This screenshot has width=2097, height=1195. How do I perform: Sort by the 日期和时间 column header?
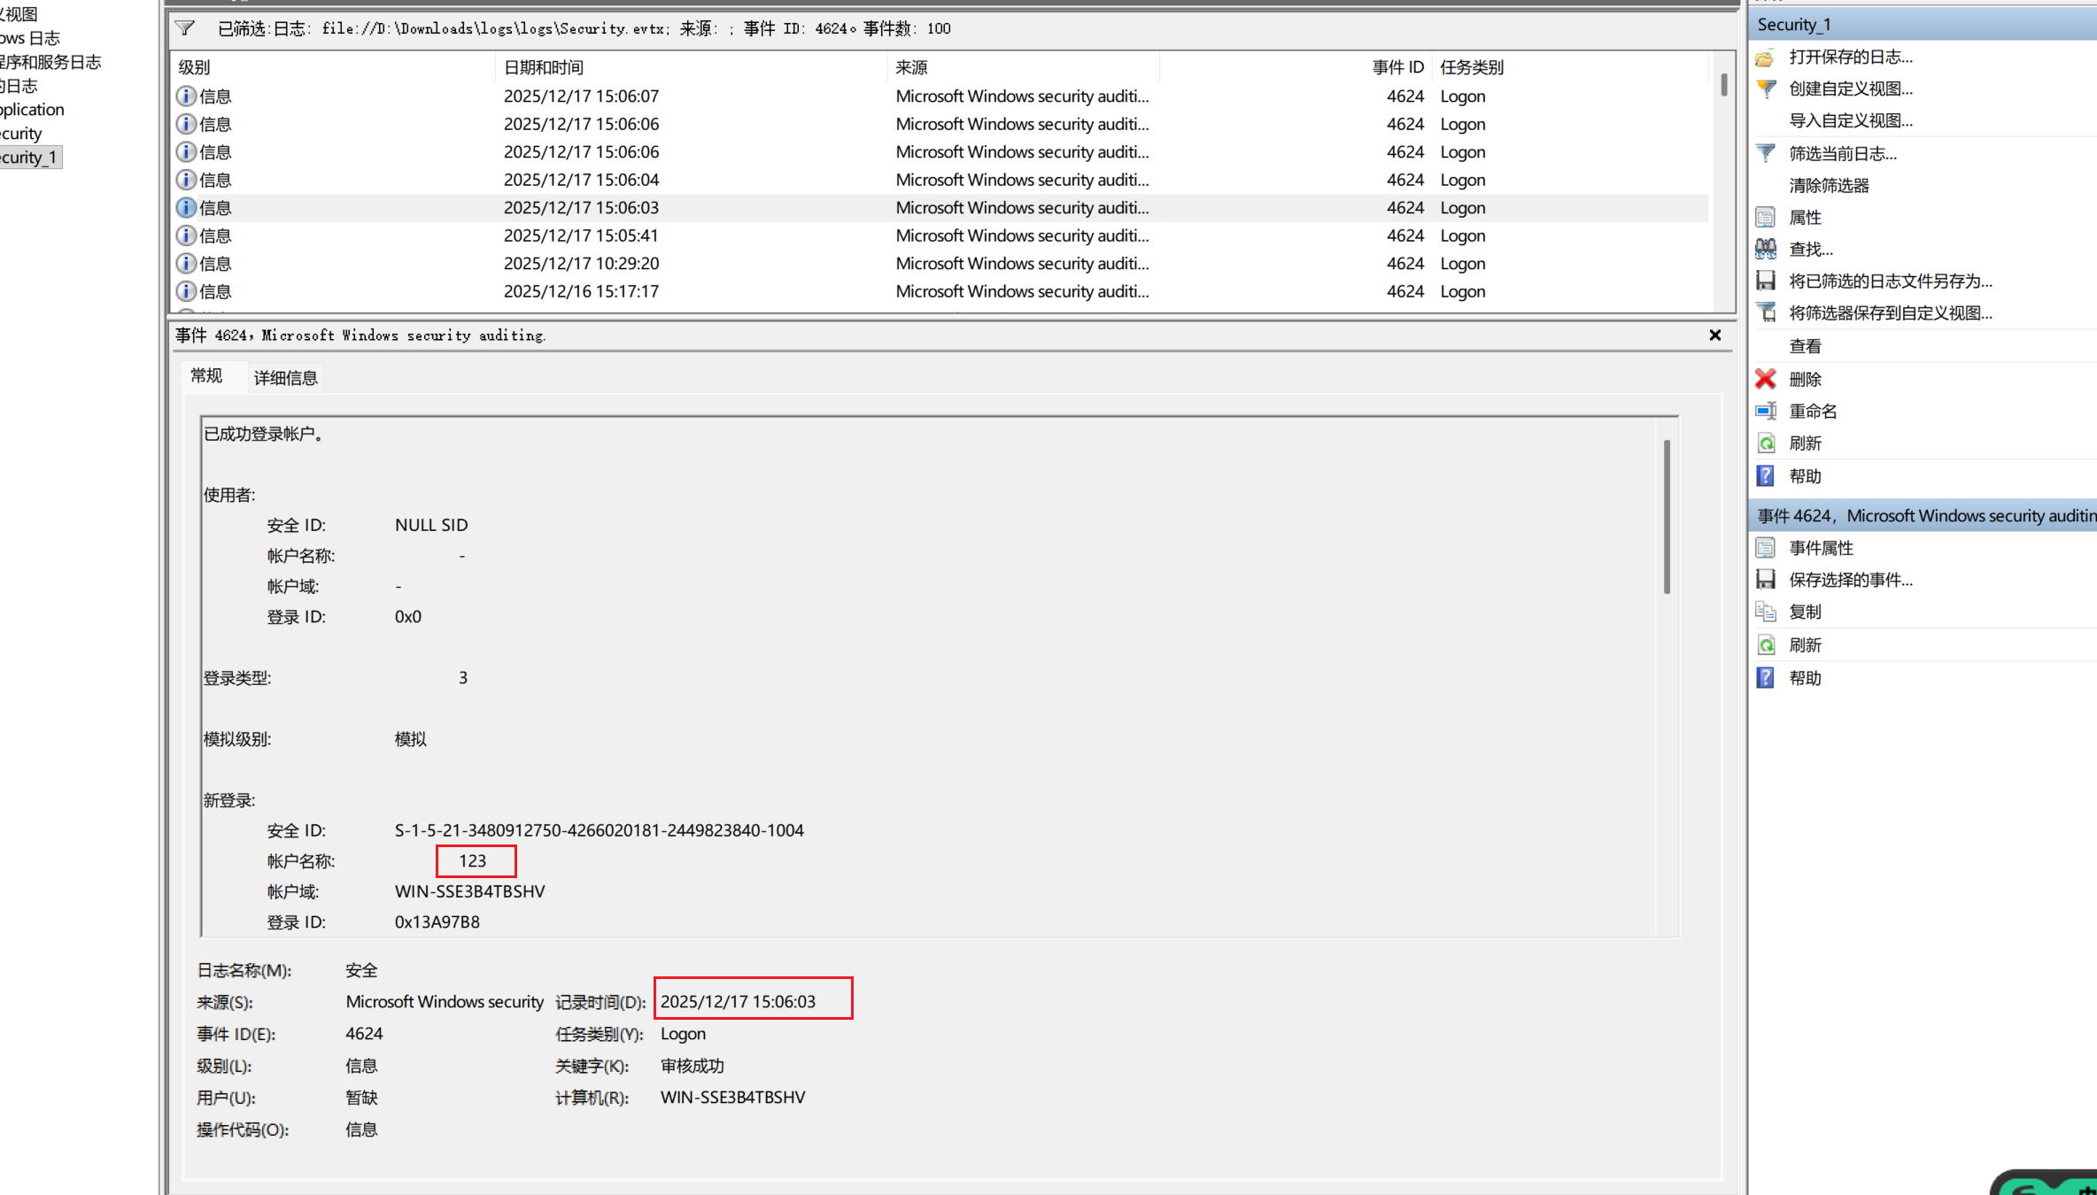click(x=544, y=67)
